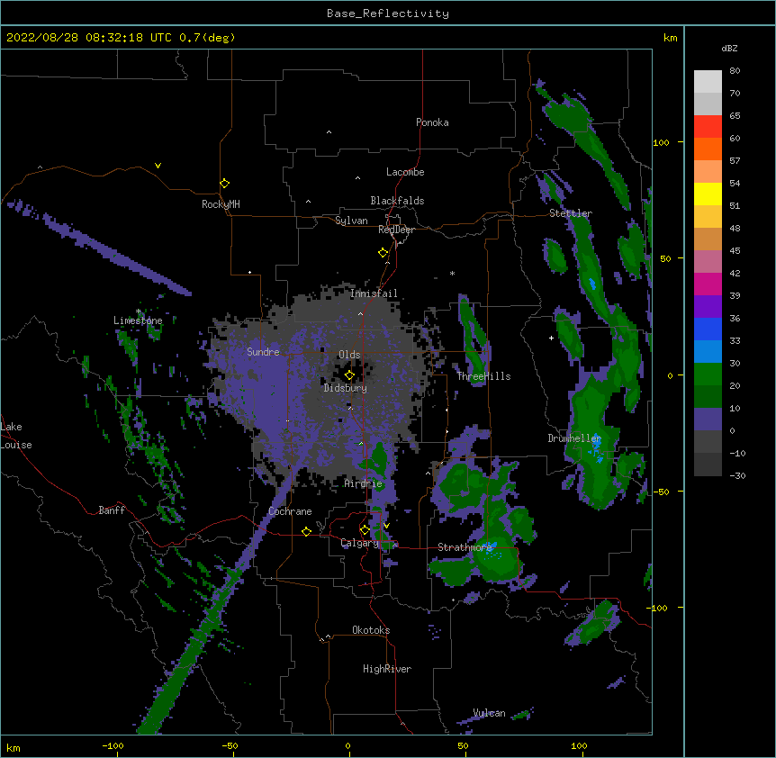Click the yellow V marker northeast of Calgary
The width and height of the screenshot is (776, 758).
(386, 526)
